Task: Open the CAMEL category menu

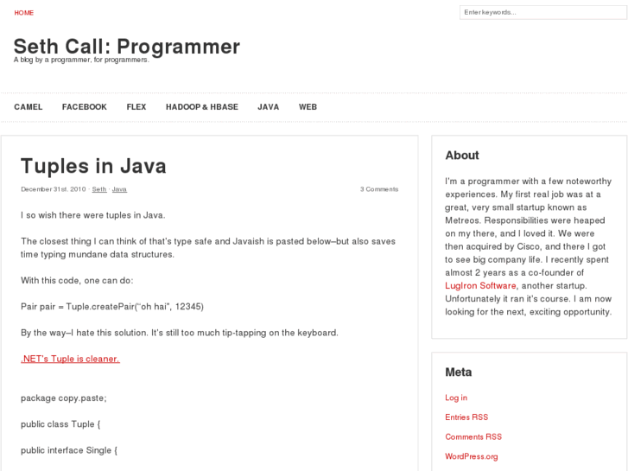Action: [29, 107]
